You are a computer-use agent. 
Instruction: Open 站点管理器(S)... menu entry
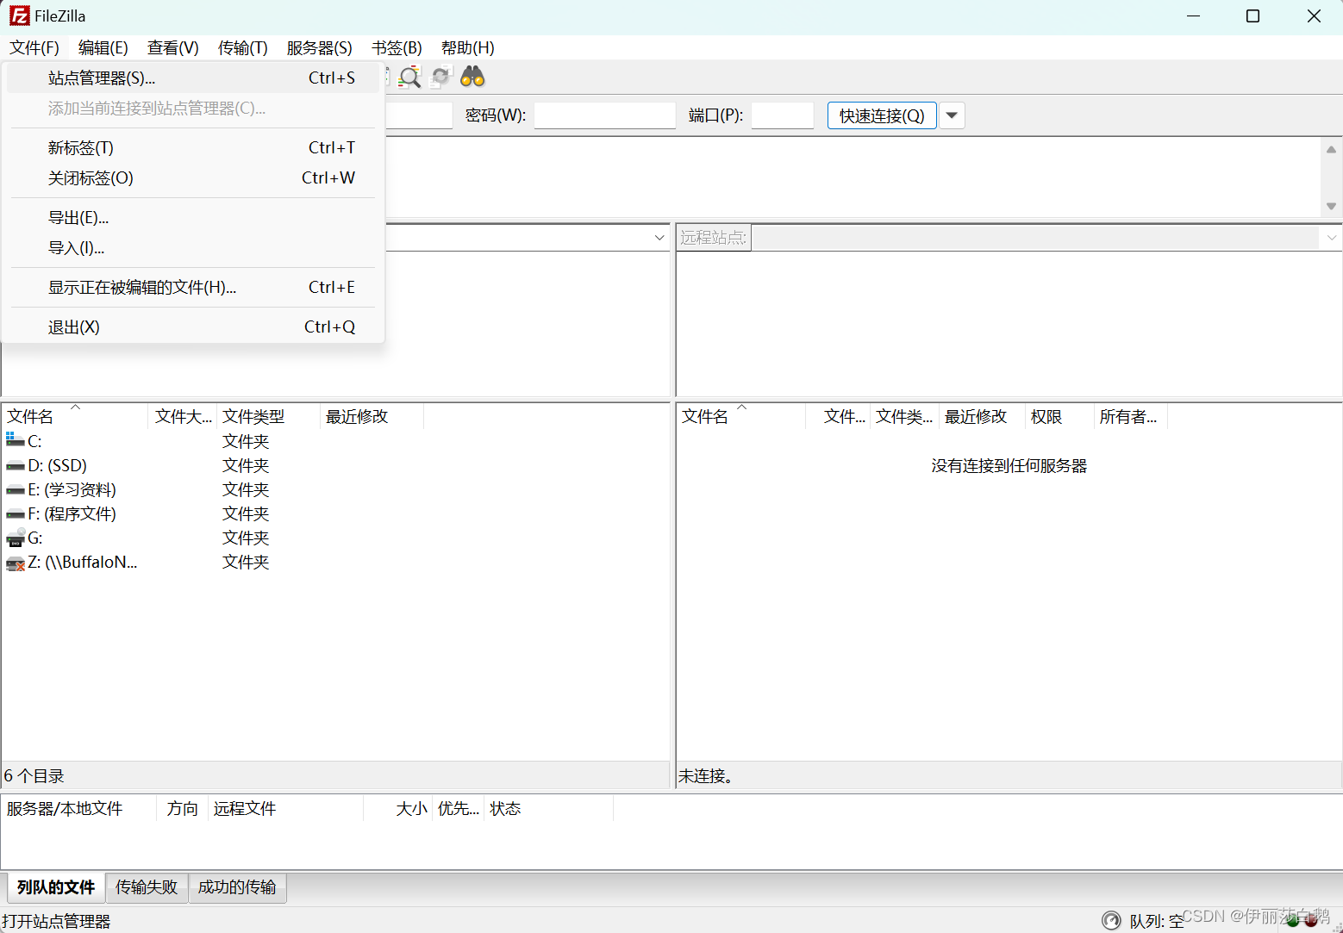(x=193, y=78)
